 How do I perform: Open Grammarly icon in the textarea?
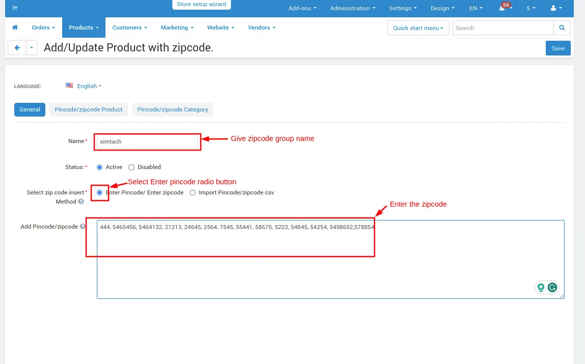tap(552, 287)
